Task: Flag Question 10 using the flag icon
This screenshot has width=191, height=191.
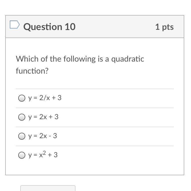Action: 14,25
